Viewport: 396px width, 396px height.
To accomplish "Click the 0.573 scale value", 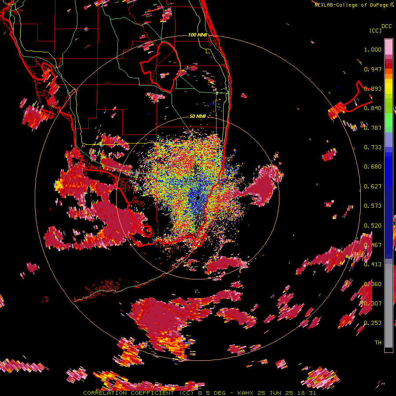I will pyautogui.click(x=373, y=206).
